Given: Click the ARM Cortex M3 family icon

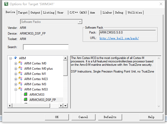Looking at the screenshot, I should [x=20, y=84].
